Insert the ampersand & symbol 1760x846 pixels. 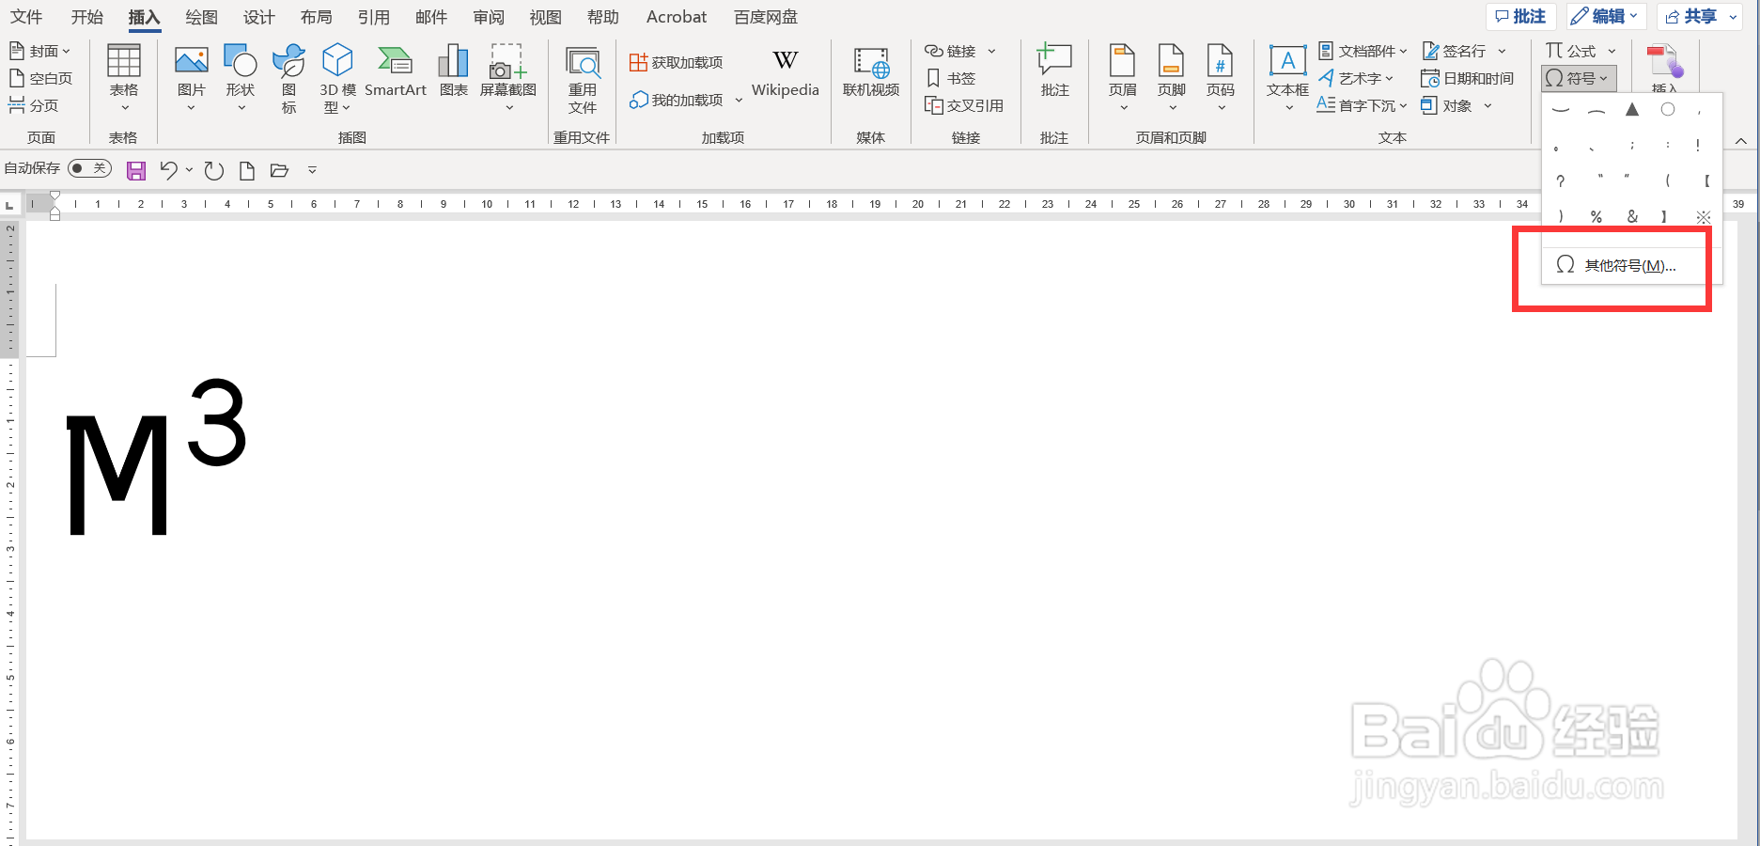click(1632, 217)
